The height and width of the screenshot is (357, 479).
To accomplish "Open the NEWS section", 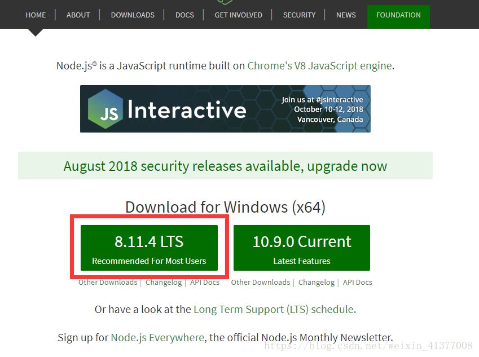I will [x=346, y=15].
